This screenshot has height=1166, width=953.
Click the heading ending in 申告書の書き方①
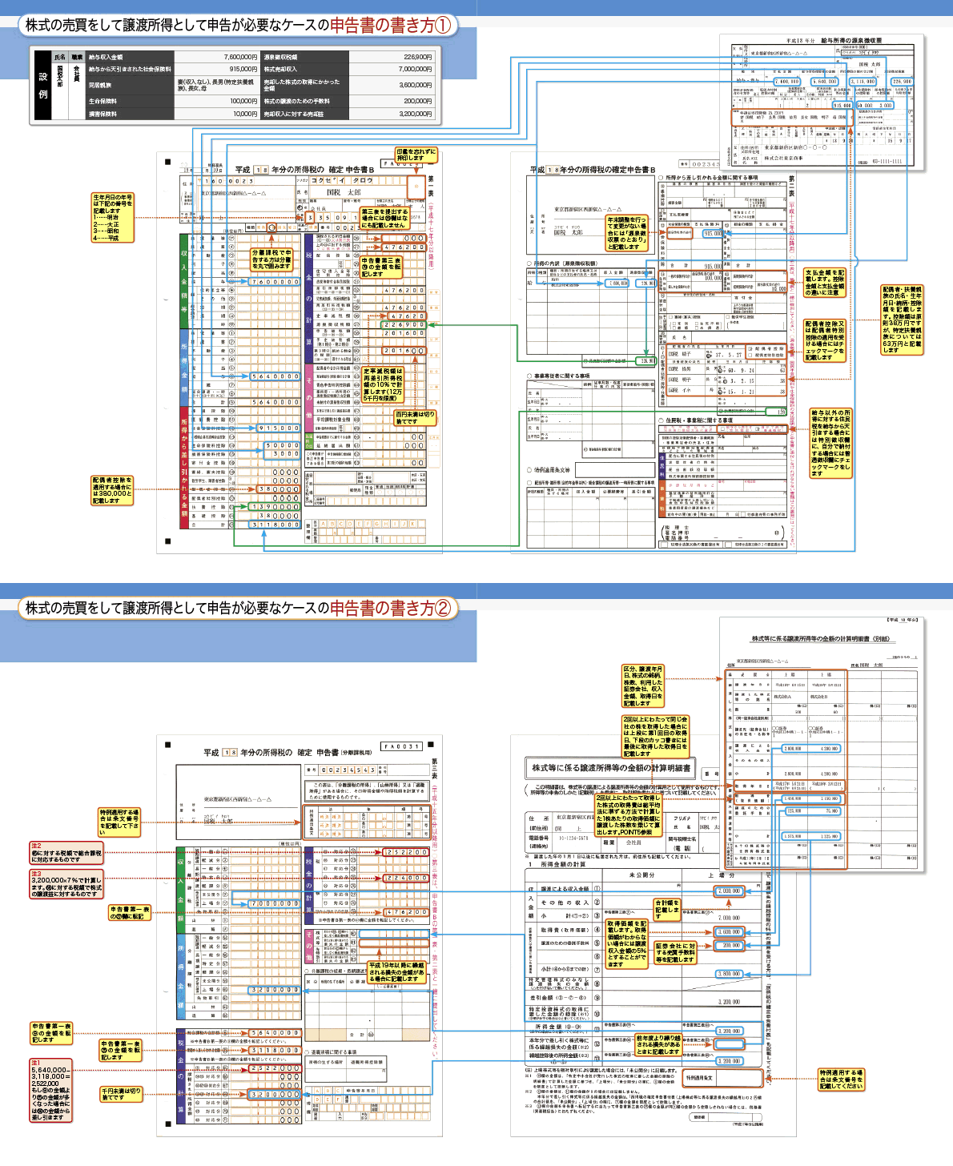point(237,25)
